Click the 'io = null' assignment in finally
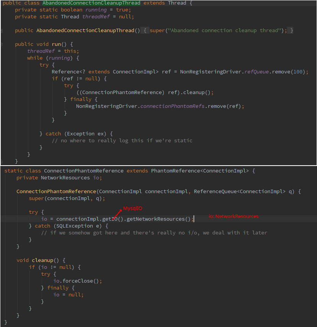This screenshot has height=327, width=317. pos(68,295)
